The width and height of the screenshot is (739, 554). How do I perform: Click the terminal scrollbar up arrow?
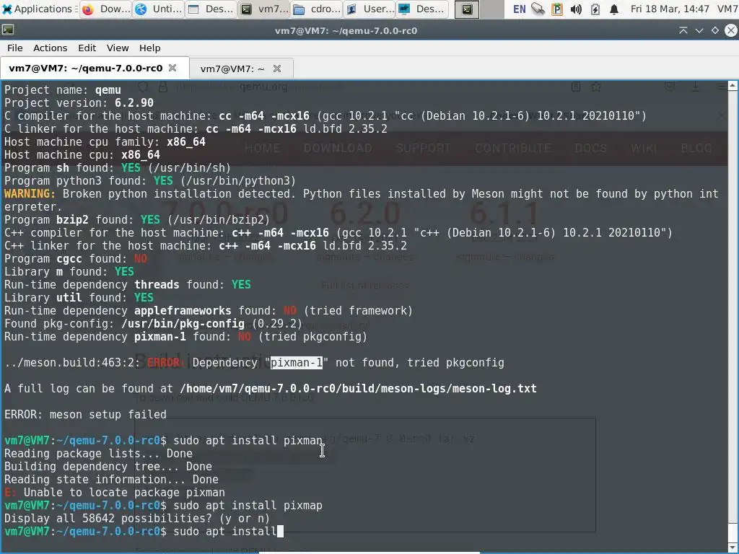[x=733, y=85]
